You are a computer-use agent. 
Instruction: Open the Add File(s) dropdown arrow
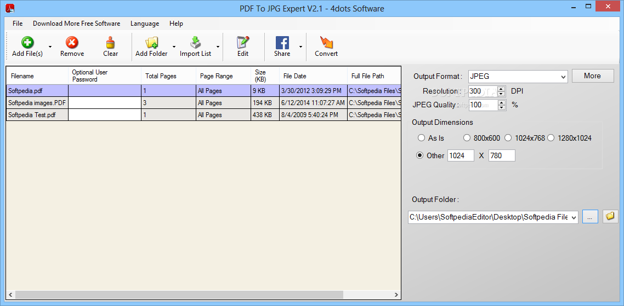pos(50,47)
